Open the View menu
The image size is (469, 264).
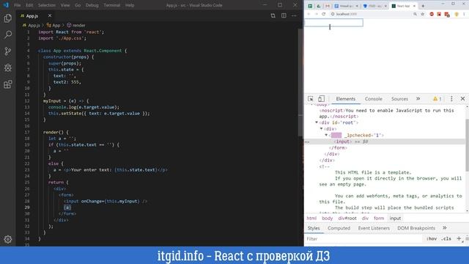pos(65,5)
